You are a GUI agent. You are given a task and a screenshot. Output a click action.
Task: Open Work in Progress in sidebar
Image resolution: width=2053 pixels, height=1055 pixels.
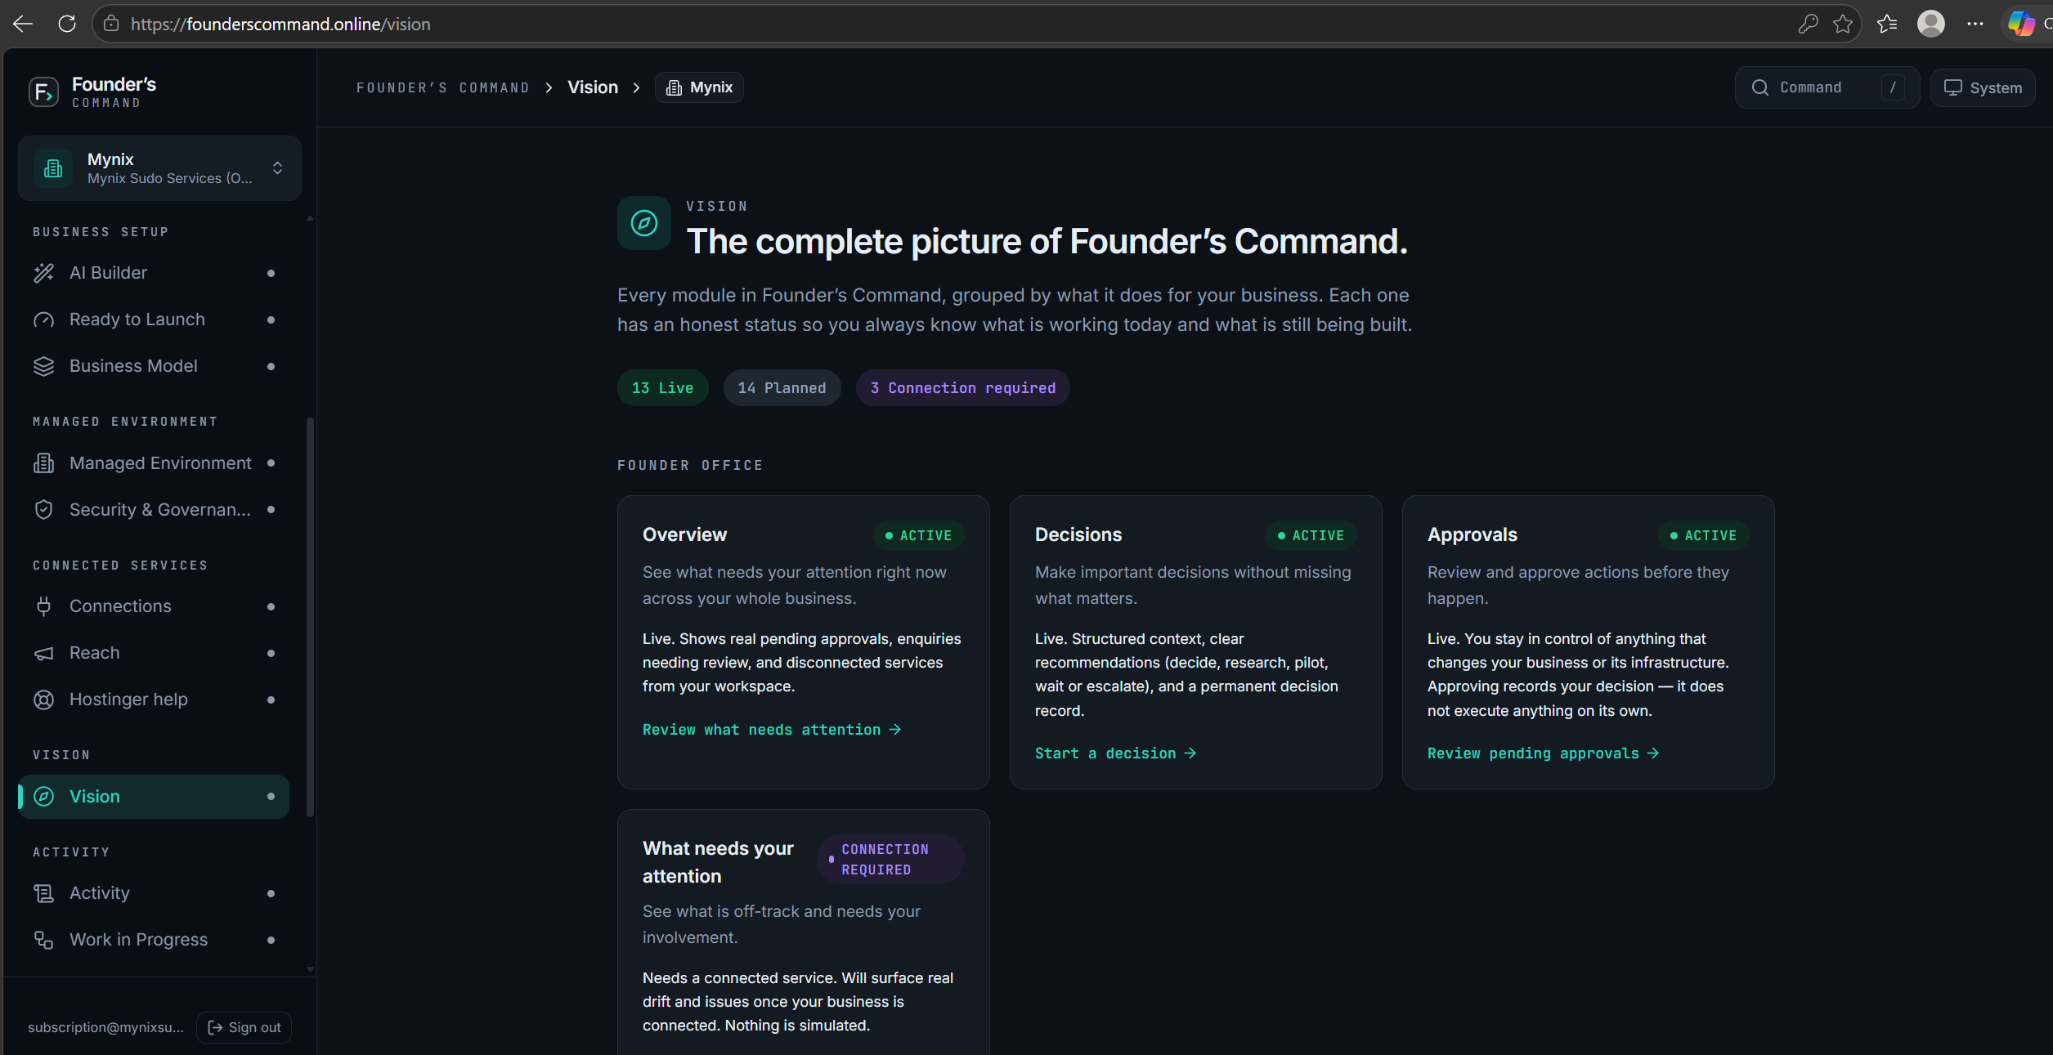click(x=154, y=940)
